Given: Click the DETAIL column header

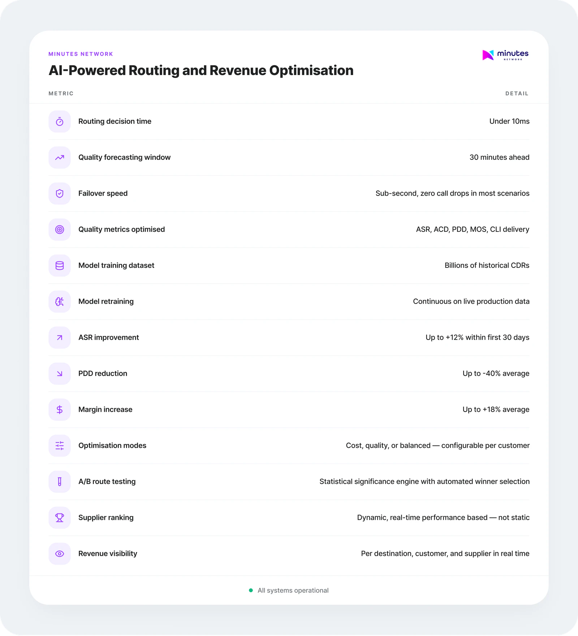Looking at the screenshot, I should click(x=517, y=93).
